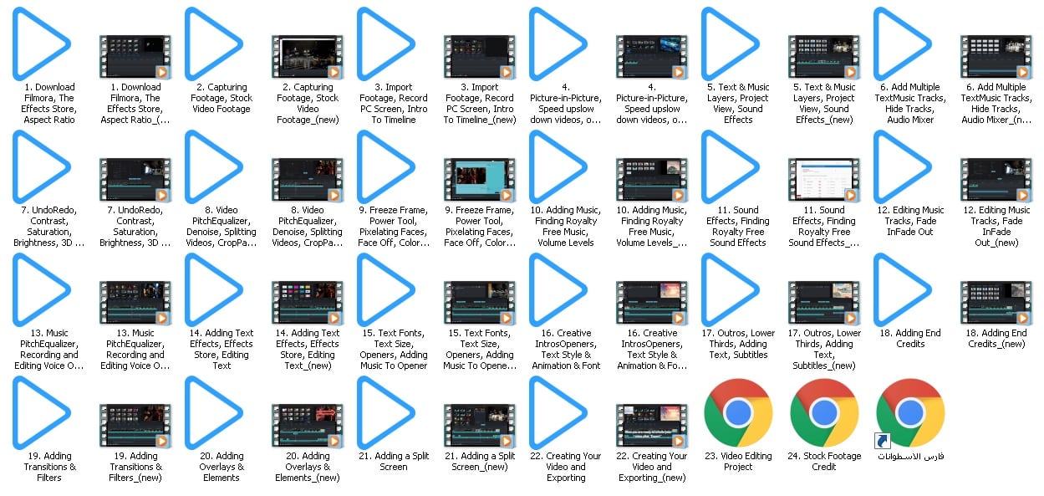Open video thumbnail of 17. Outros, Subtitles_(new)
This screenshot has height=496, width=1044.
[x=823, y=303]
